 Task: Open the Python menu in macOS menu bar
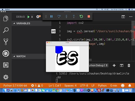click(7, 10)
